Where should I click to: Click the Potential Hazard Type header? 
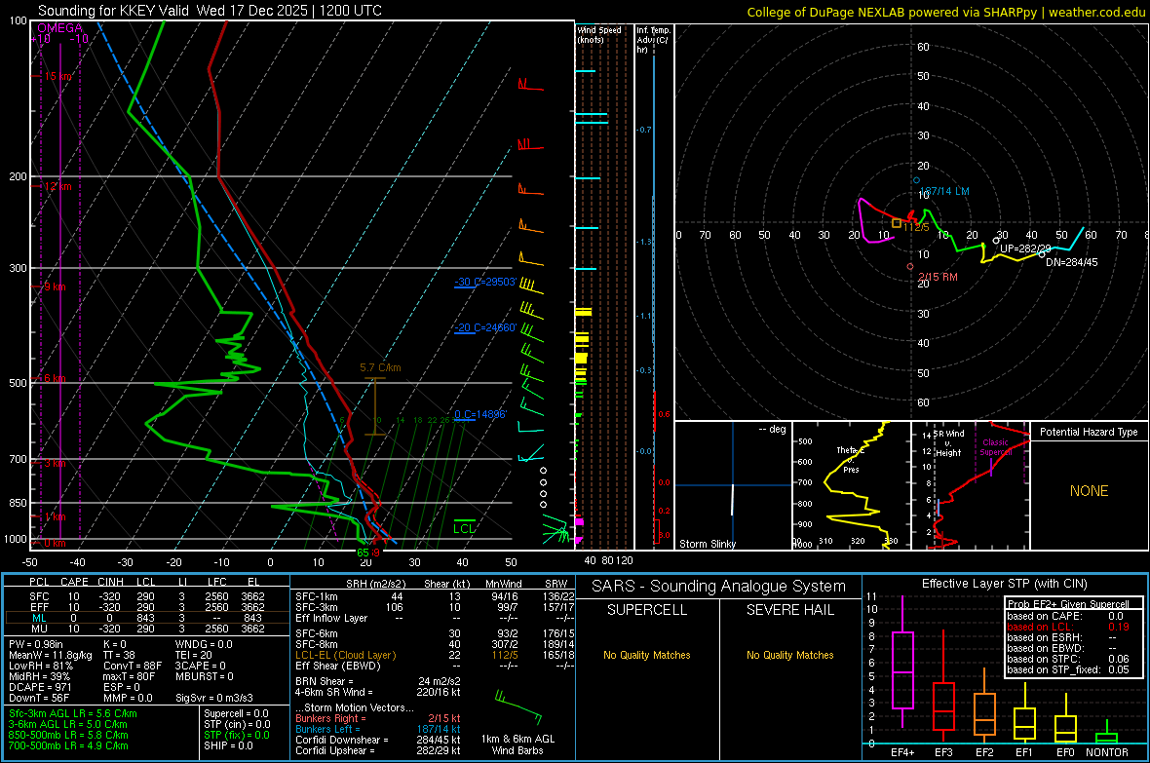click(x=1089, y=432)
